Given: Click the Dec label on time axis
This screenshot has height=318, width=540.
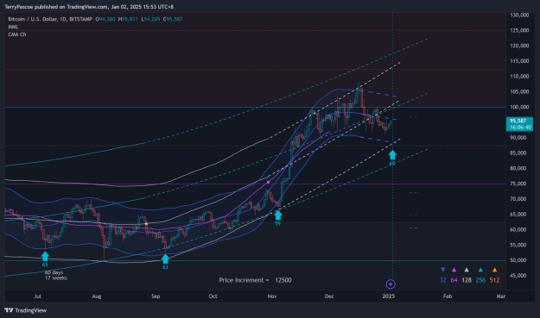Looking at the screenshot, I should point(329,296).
